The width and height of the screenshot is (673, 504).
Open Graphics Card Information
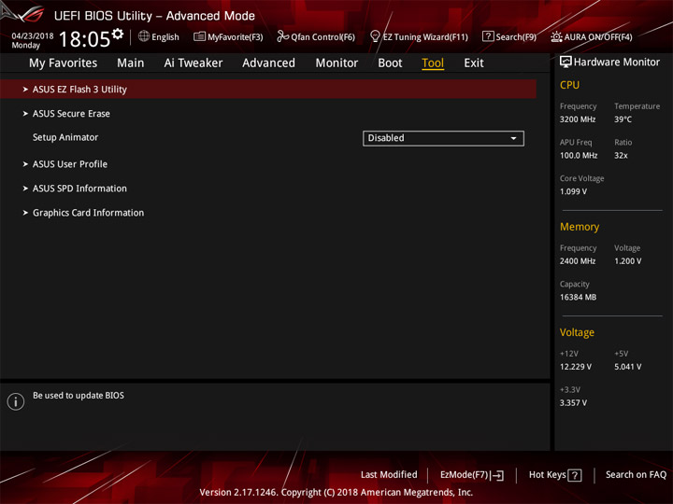click(x=89, y=213)
